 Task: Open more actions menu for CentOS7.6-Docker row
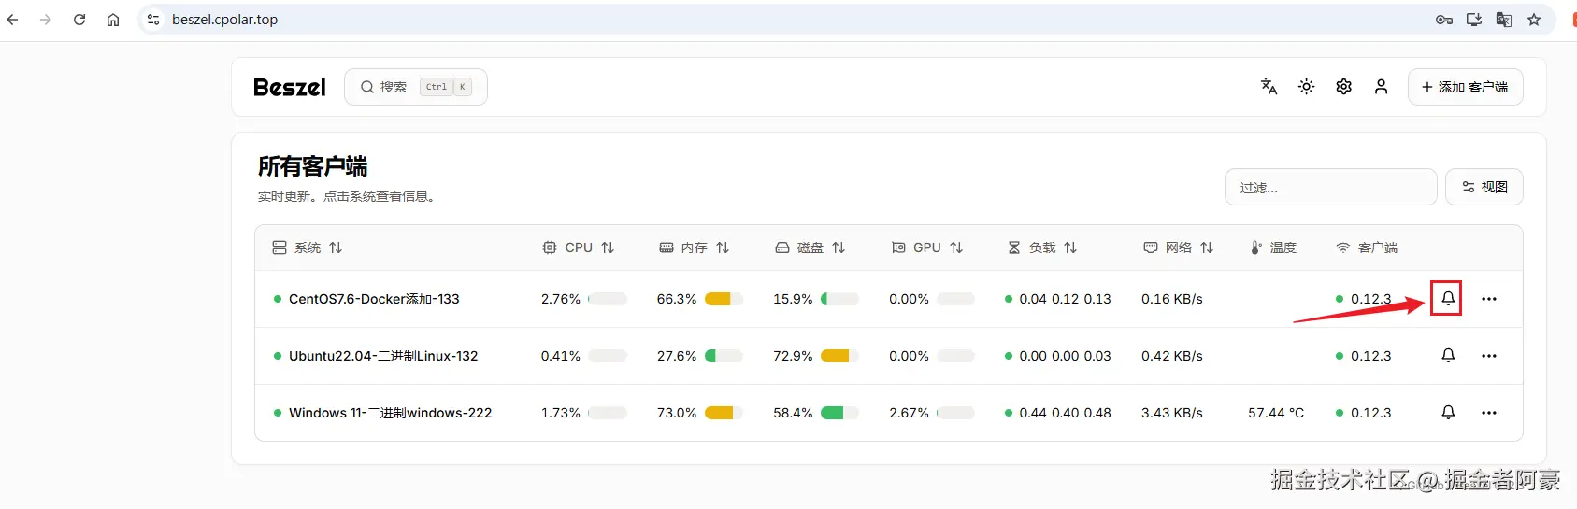(1489, 299)
